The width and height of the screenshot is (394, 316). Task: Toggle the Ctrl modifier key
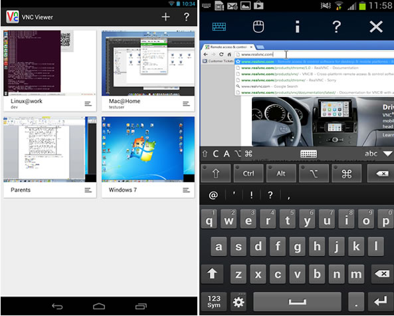coord(248,174)
